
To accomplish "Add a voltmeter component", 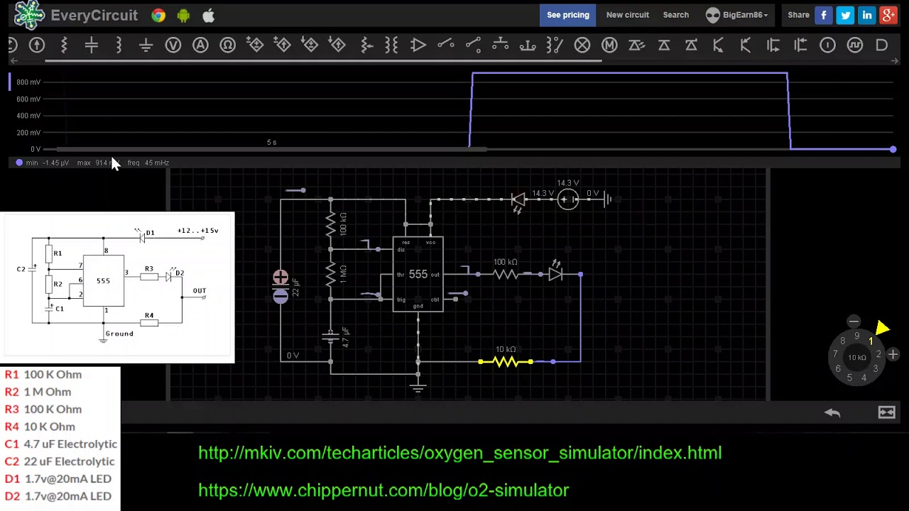I will (173, 45).
